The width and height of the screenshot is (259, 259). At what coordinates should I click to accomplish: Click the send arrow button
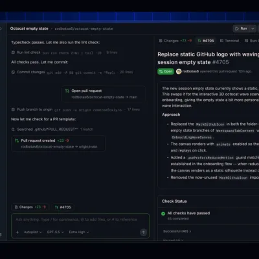click(143, 232)
